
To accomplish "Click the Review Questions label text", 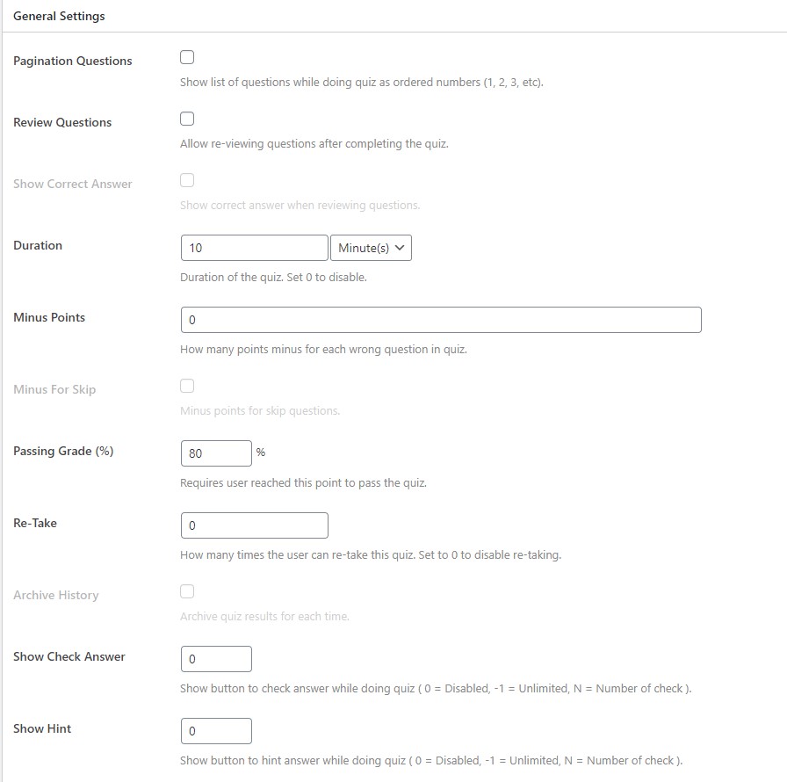I will (62, 122).
